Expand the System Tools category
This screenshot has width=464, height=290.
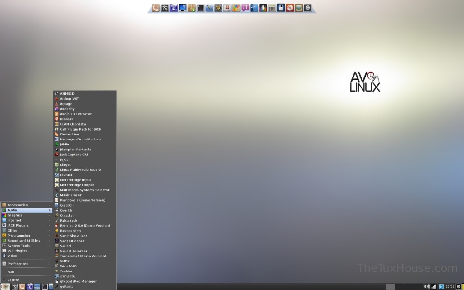click(27, 245)
